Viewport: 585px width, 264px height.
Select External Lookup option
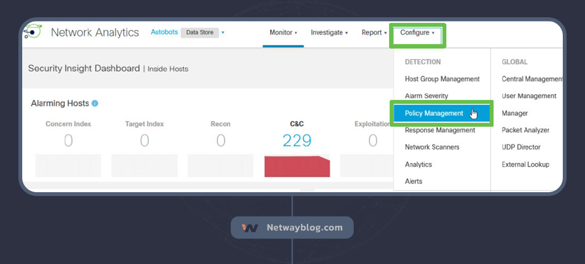525,164
